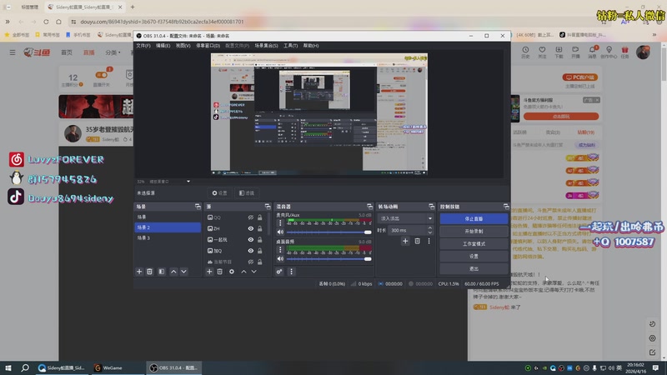This screenshot has height=375, width=667.
Task: Open 场景集合(S) menu in OBS
Action: pos(266,46)
